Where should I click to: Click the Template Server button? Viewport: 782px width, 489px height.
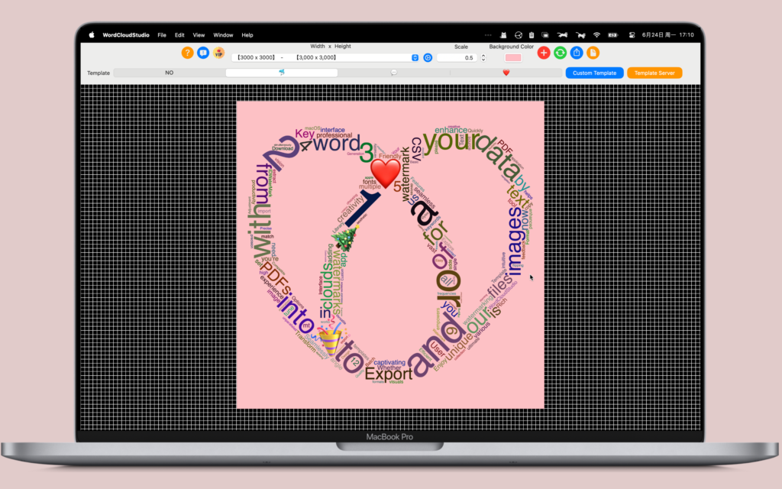[654, 73]
